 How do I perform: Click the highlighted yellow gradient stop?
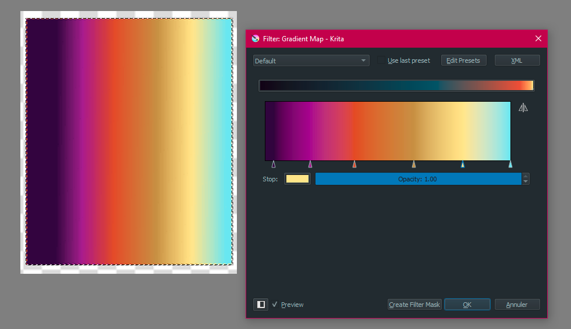click(463, 164)
